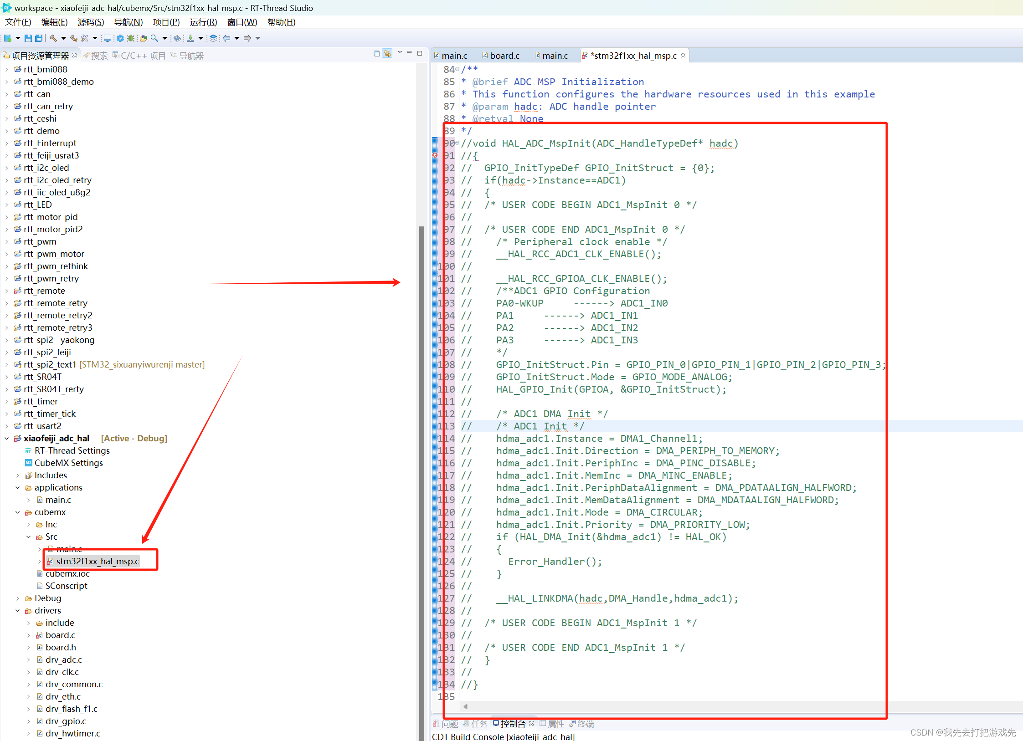Click the search magnifier toolbar icon
Image resolution: width=1023 pixels, height=741 pixels.
(x=154, y=38)
